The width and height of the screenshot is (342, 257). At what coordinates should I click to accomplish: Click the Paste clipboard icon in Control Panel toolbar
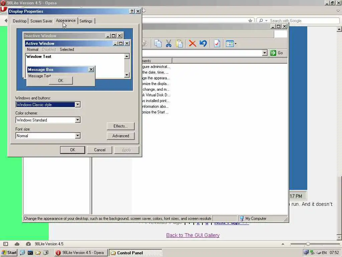(x=179, y=44)
